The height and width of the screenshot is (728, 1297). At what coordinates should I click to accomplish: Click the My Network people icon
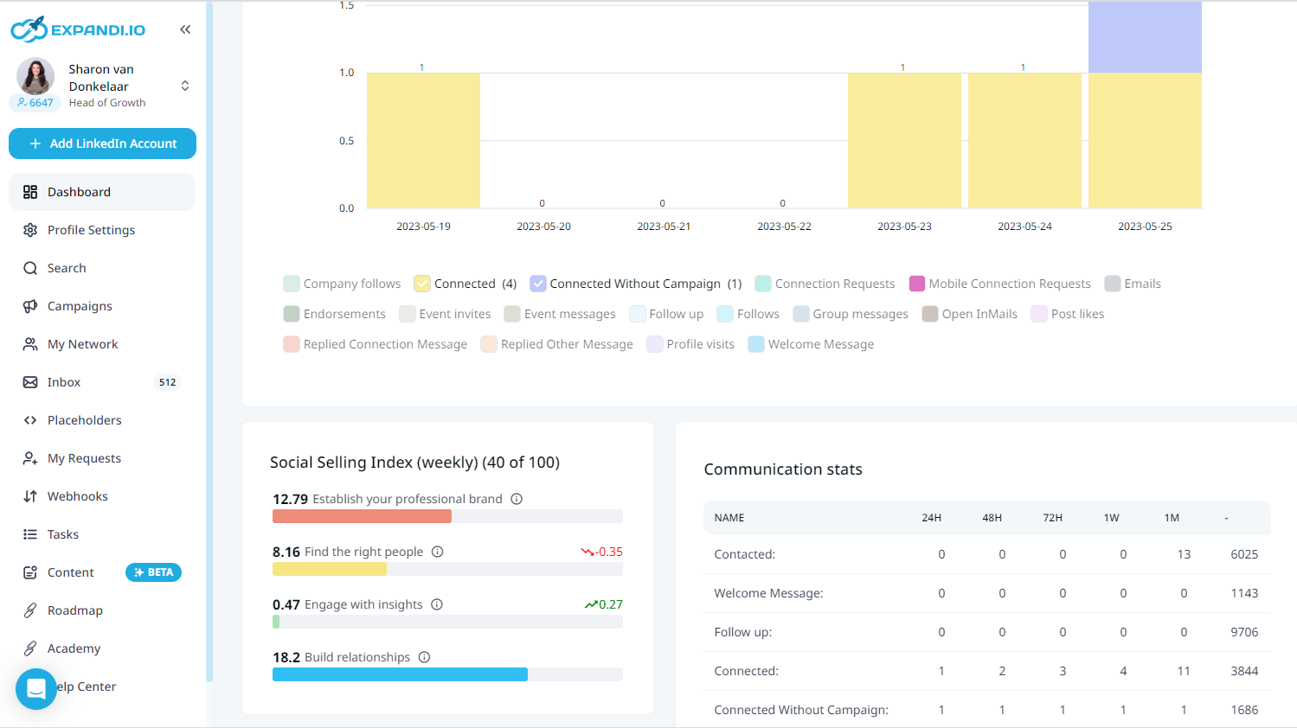(x=30, y=344)
